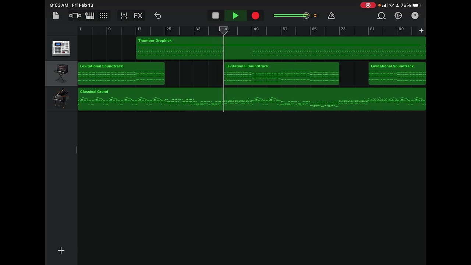471x265 pixels.
Task: Open the Help question mark
Action: [415, 15]
